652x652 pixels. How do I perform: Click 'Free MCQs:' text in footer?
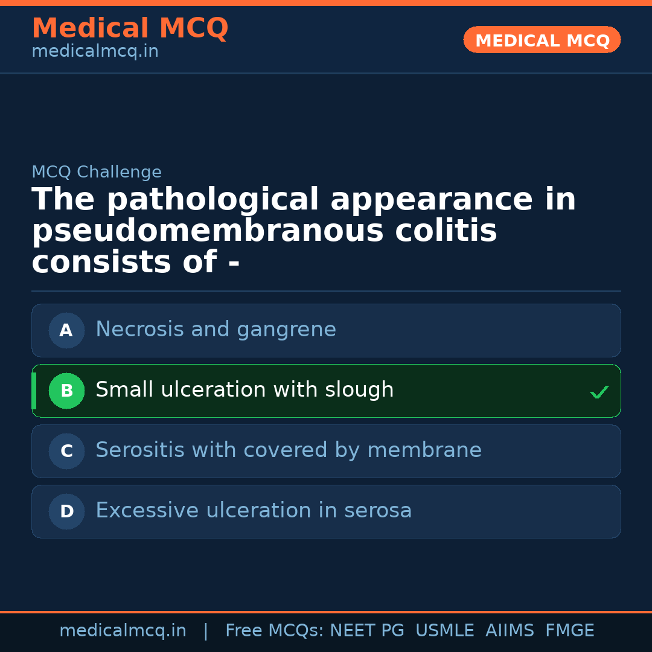click(275, 631)
